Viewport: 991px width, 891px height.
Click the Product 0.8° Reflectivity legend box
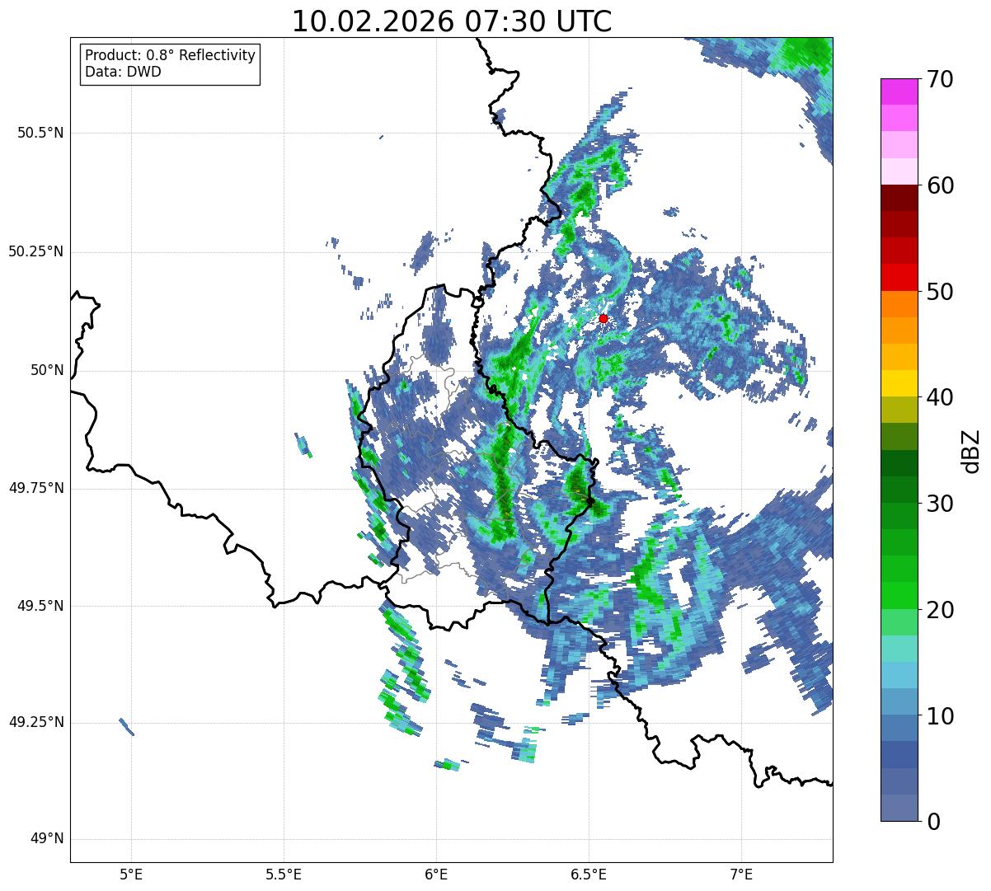click(x=171, y=63)
